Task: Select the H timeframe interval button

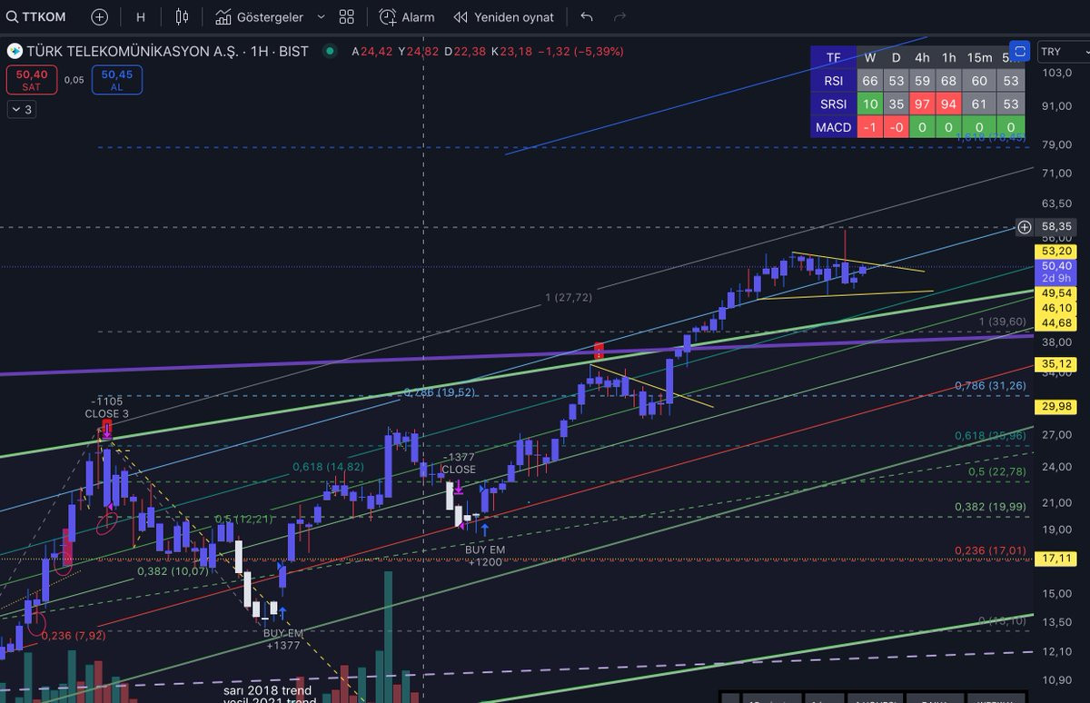Action: point(140,16)
